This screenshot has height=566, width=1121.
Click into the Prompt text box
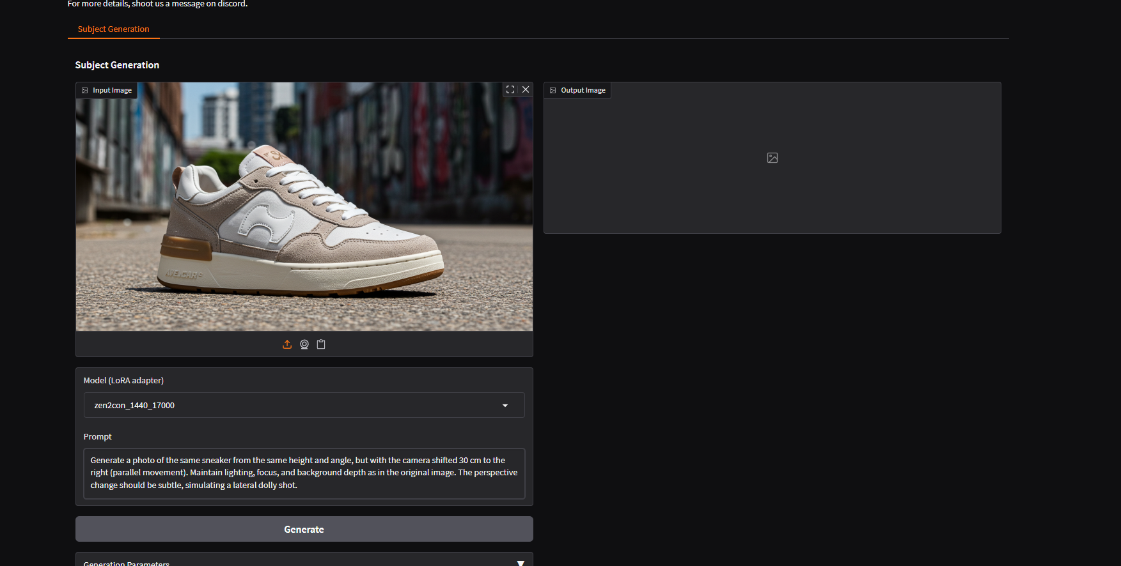click(x=304, y=473)
